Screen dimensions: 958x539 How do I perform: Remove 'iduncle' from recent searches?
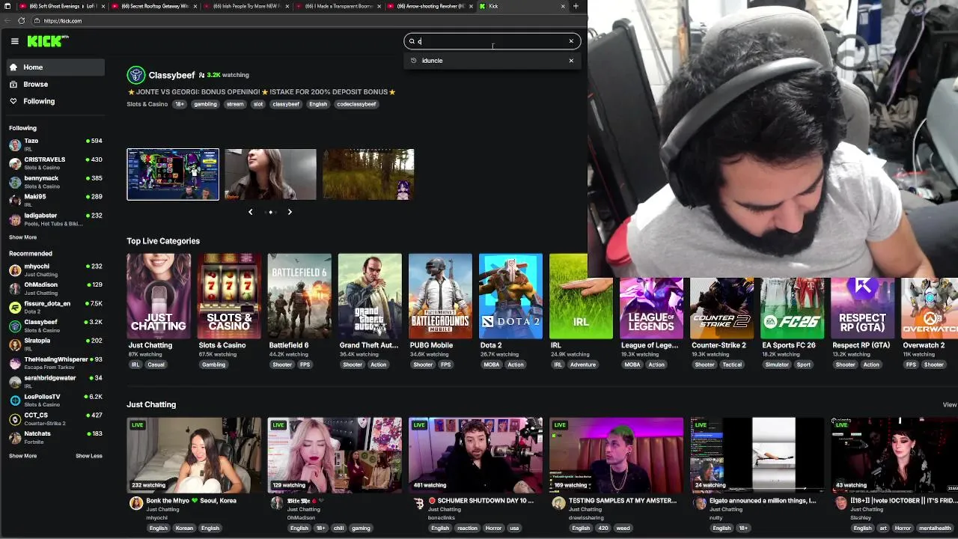point(571,61)
